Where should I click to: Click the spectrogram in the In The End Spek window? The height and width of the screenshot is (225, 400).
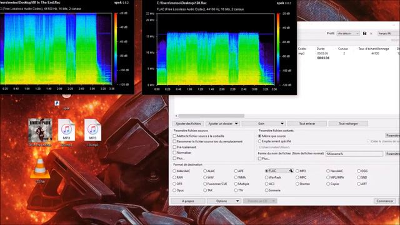[56, 49]
